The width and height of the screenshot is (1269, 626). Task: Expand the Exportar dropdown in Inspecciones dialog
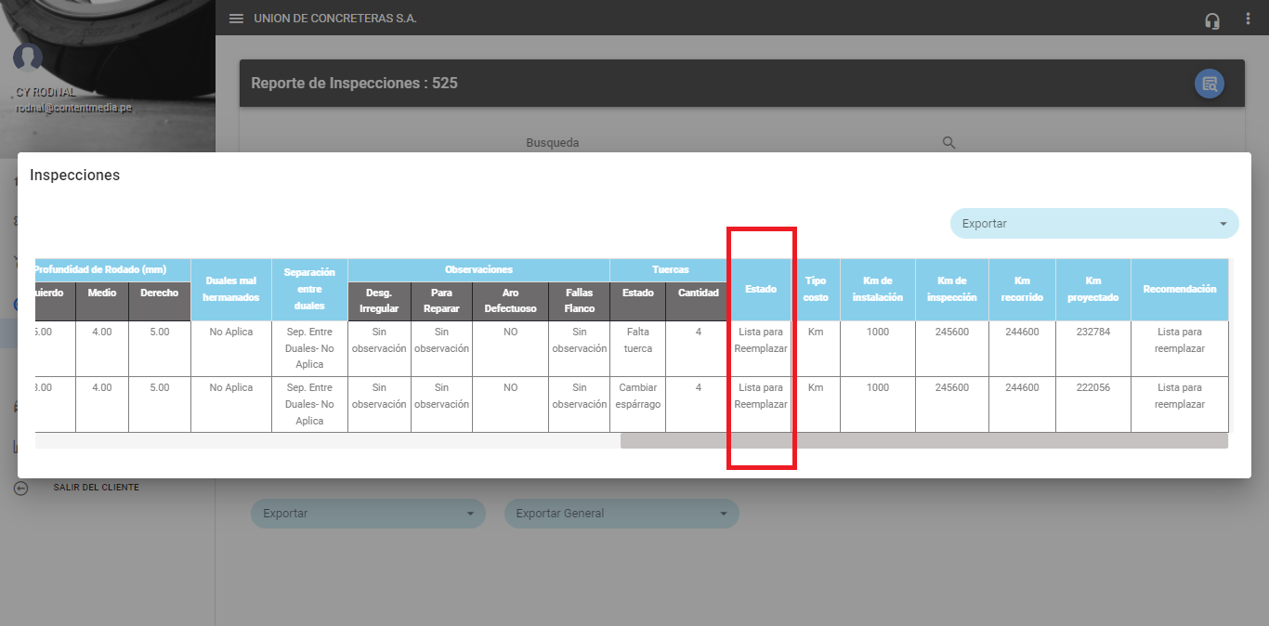click(x=1093, y=224)
